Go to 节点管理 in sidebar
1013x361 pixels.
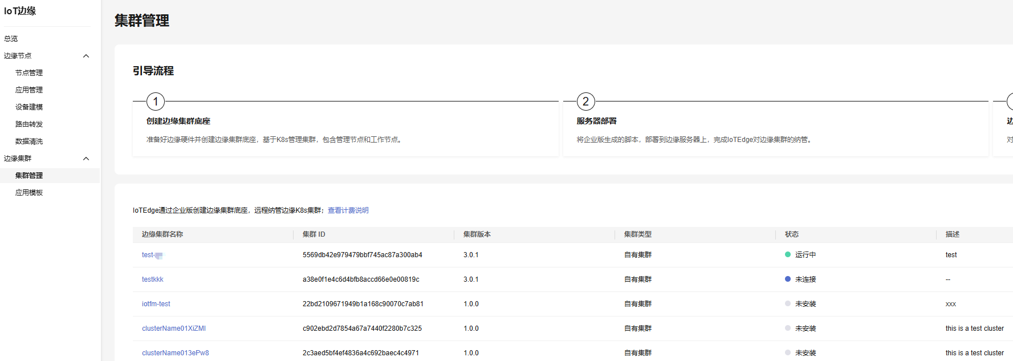[29, 73]
